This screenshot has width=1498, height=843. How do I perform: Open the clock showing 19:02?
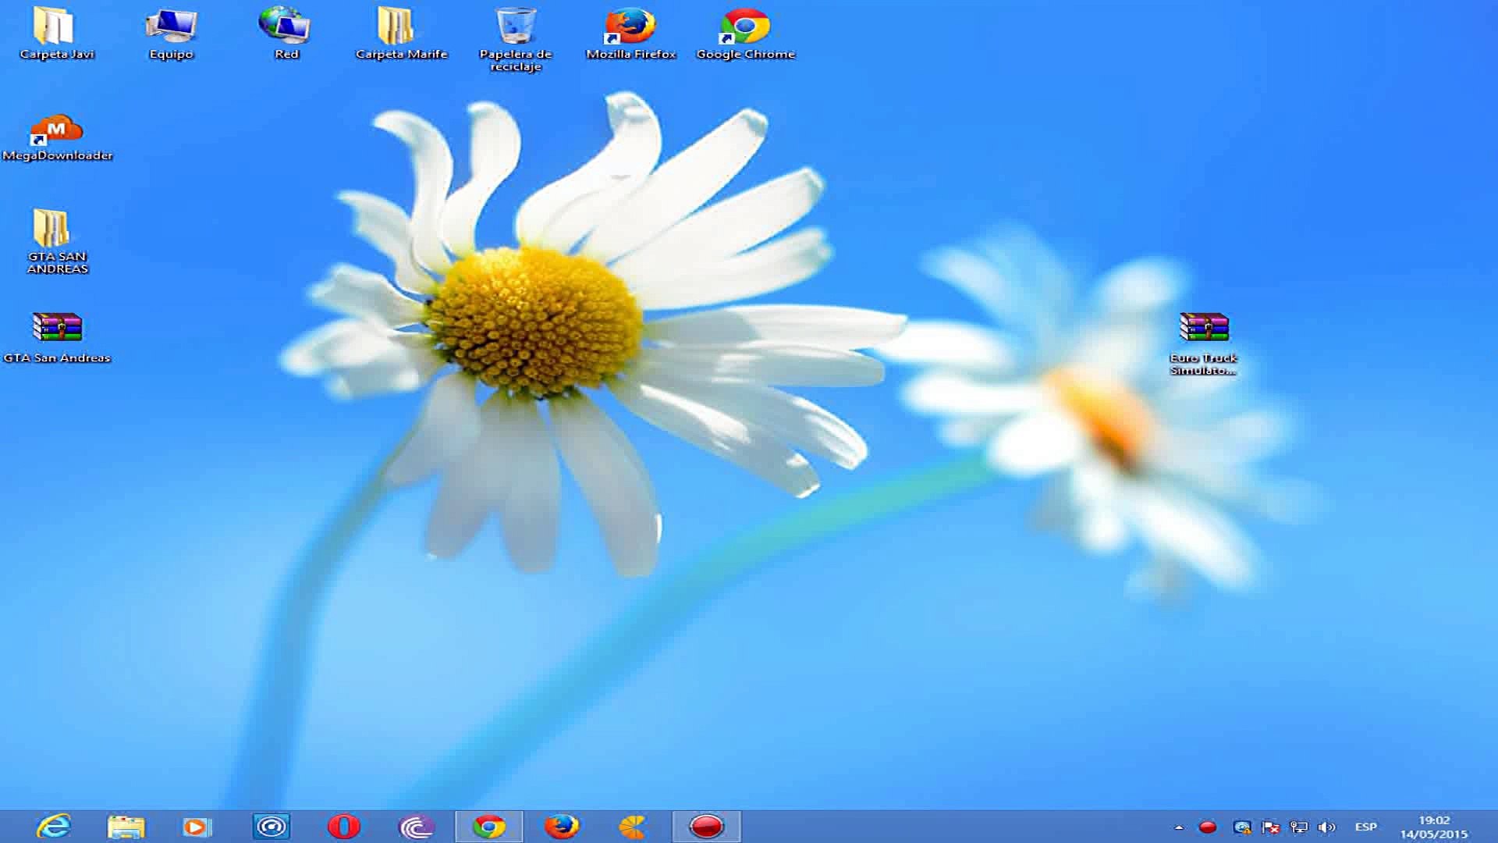pos(1433,827)
